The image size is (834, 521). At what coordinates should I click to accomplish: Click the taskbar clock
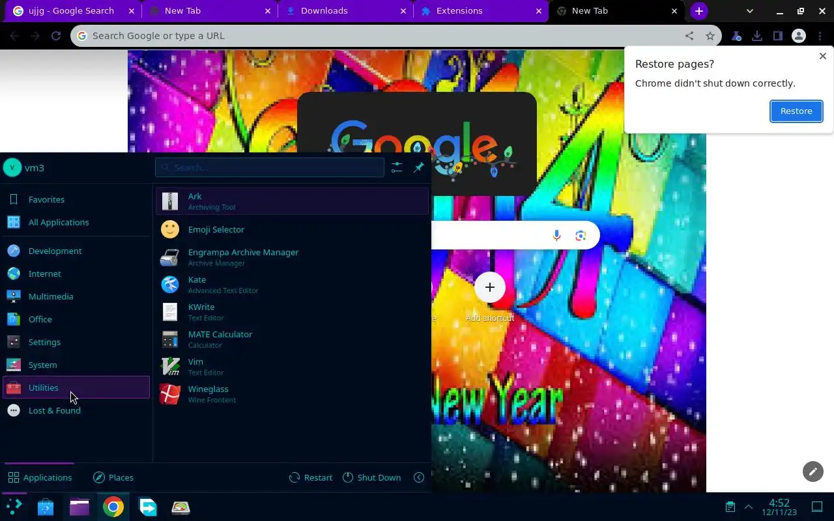[779, 507]
